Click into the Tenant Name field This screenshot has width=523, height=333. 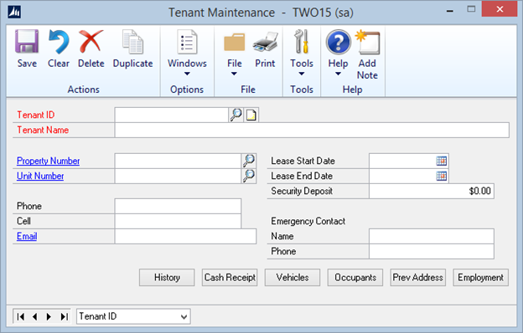[312, 130]
